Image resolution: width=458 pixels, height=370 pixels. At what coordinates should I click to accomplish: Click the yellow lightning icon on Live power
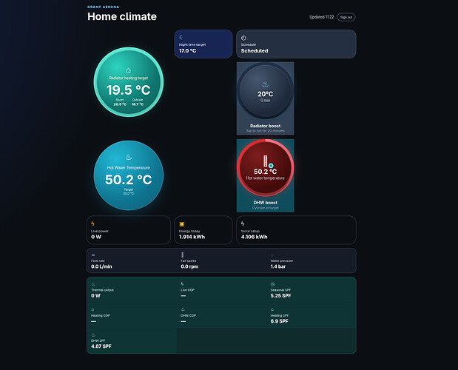(x=93, y=223)
